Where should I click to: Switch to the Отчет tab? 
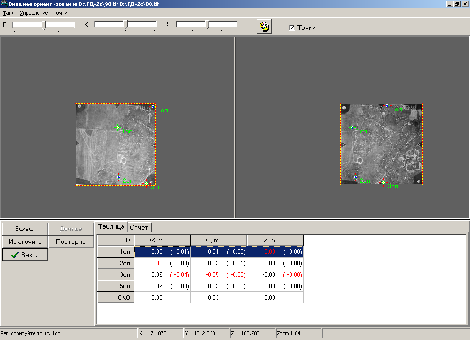click(139, 227)
